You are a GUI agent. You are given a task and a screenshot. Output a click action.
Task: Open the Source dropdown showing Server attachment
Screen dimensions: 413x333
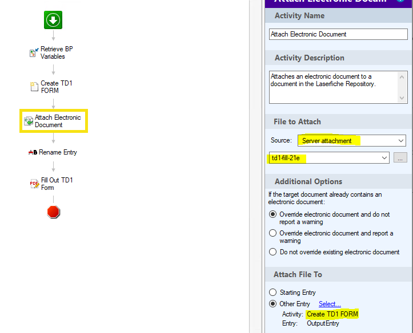352,141
